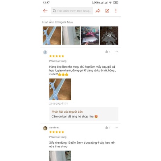Image resolution: width=161 pixels, height=161 pixels.
Task: Open the share arrow icon
Action: click(x=98, y=11)
